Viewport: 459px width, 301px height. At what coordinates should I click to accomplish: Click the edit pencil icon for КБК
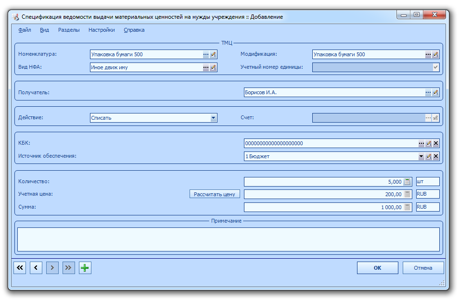429,143
